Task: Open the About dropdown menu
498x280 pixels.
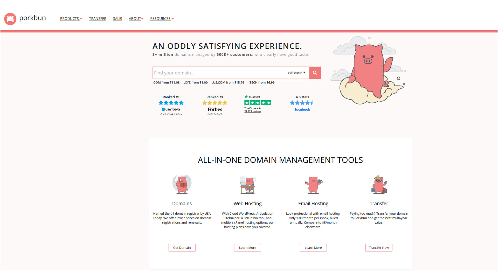Action: click(136, 19)
